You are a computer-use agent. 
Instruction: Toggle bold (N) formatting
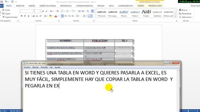tap(22, 16)
